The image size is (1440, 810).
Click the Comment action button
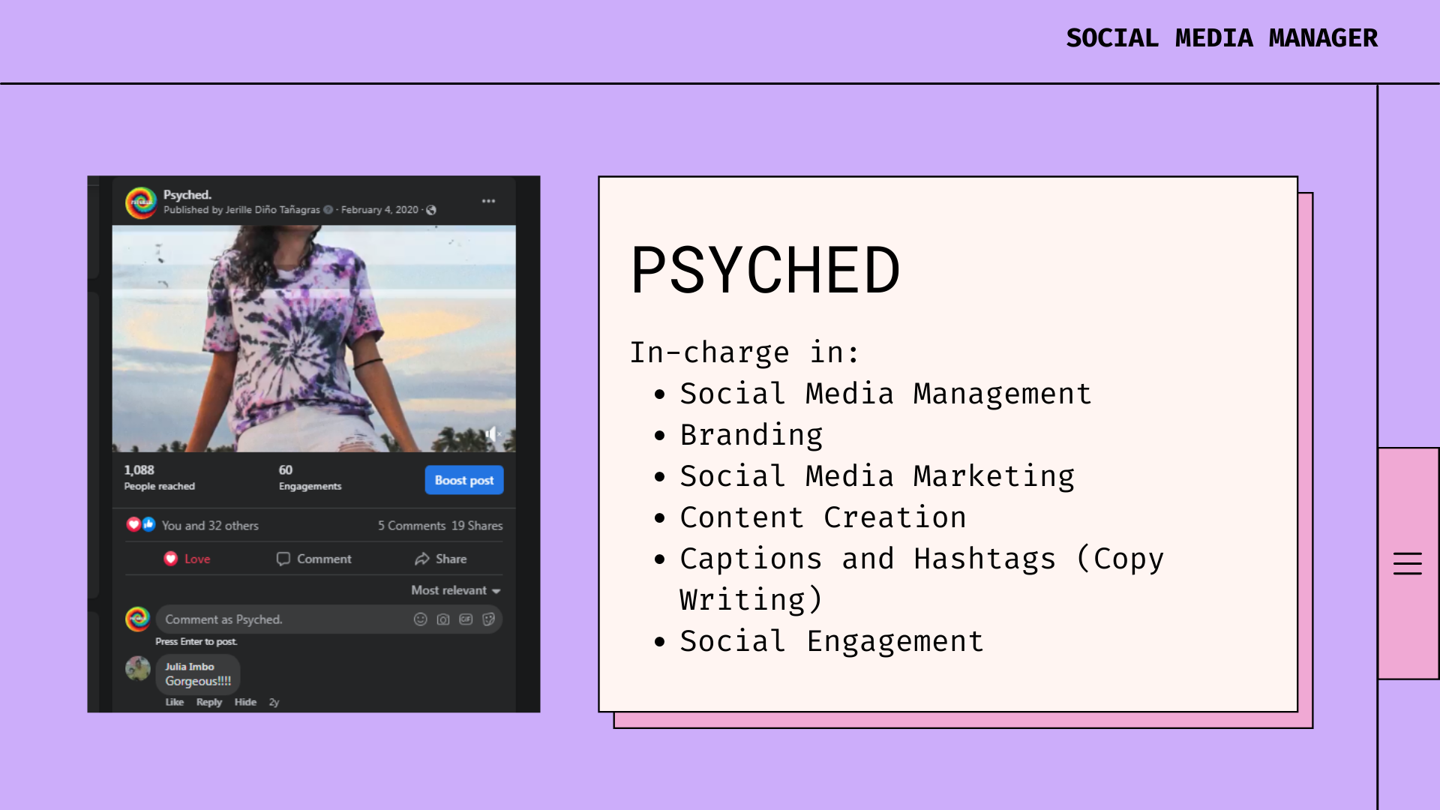313,559
